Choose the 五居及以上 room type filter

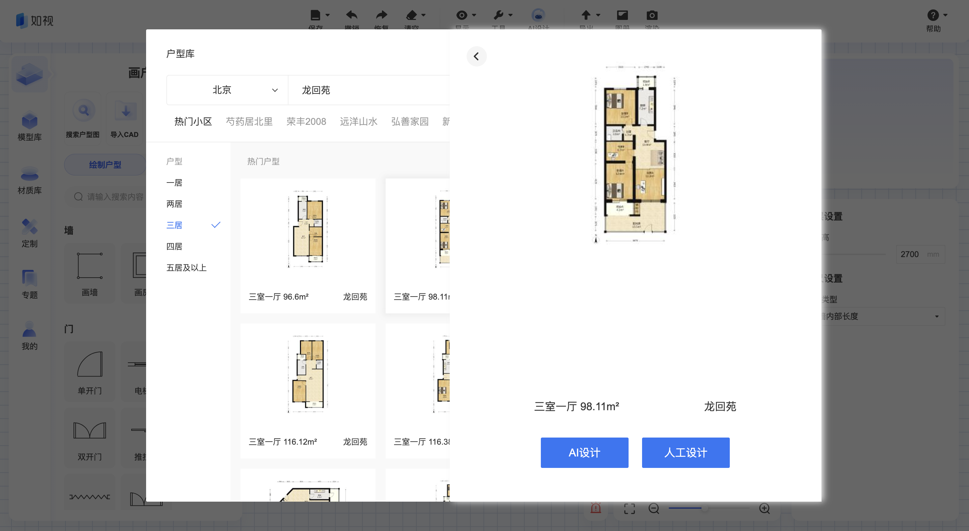187,268
